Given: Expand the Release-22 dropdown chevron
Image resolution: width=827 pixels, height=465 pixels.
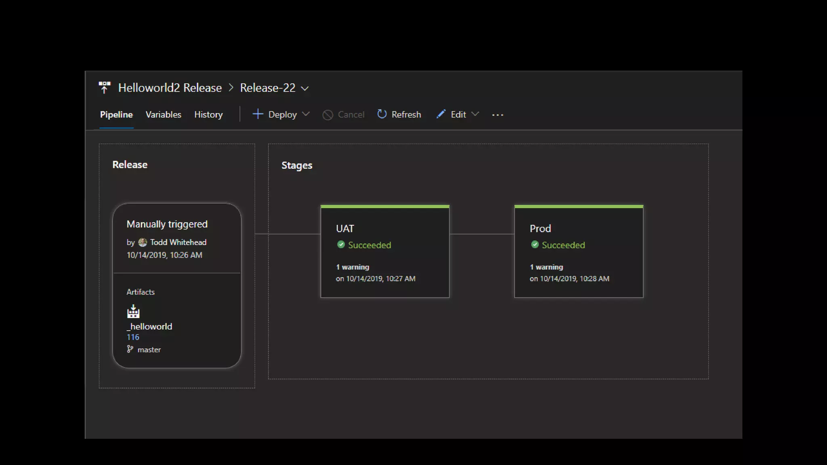Looking at the screenshot, I should click(305, 88).
